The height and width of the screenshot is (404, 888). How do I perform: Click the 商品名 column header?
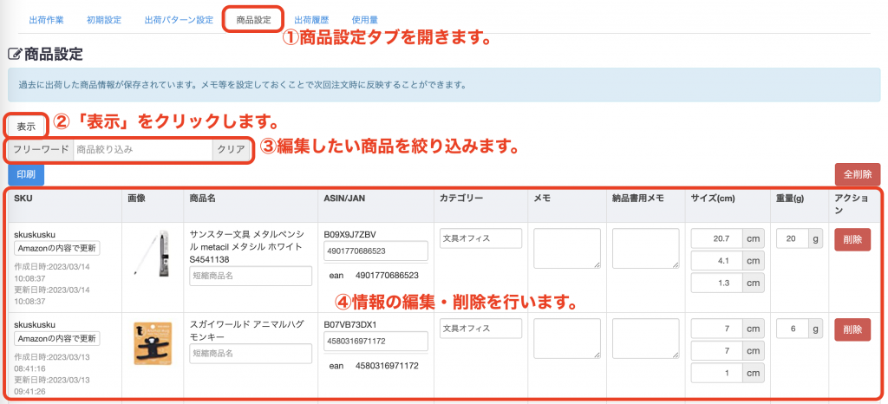tap(203, 198)
